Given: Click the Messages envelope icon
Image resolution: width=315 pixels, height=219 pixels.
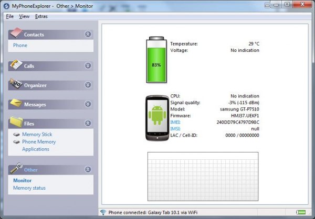Looking at the screenshot, I should coord(16,103).
